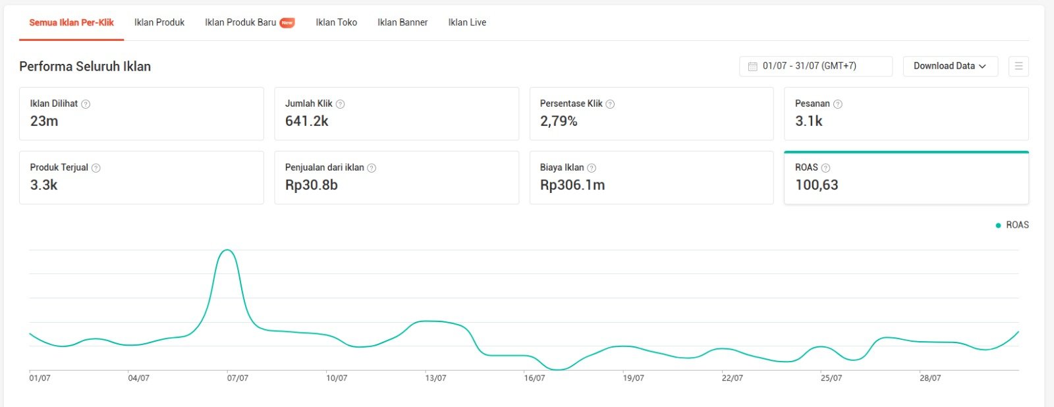Image resolution: width=1054 pixels, height=407 pixels.
Task: Toggle the Iklan Dilihat metric card
Action: 141,113
